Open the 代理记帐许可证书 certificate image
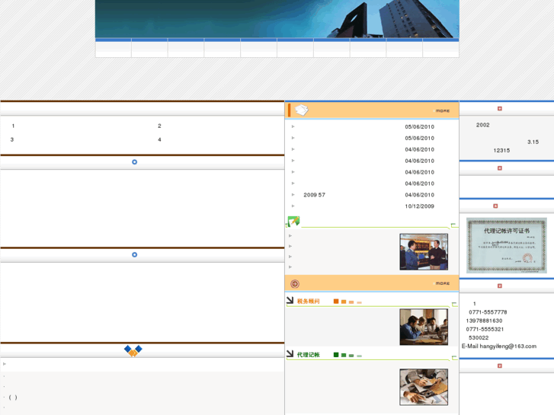The width and height of the screenshot is (554, 415). click(506, 245)
